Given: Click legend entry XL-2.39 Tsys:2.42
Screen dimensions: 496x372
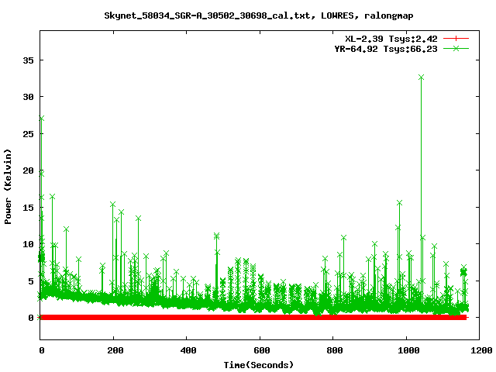Looking at the screenshot, I should point(391,39).
